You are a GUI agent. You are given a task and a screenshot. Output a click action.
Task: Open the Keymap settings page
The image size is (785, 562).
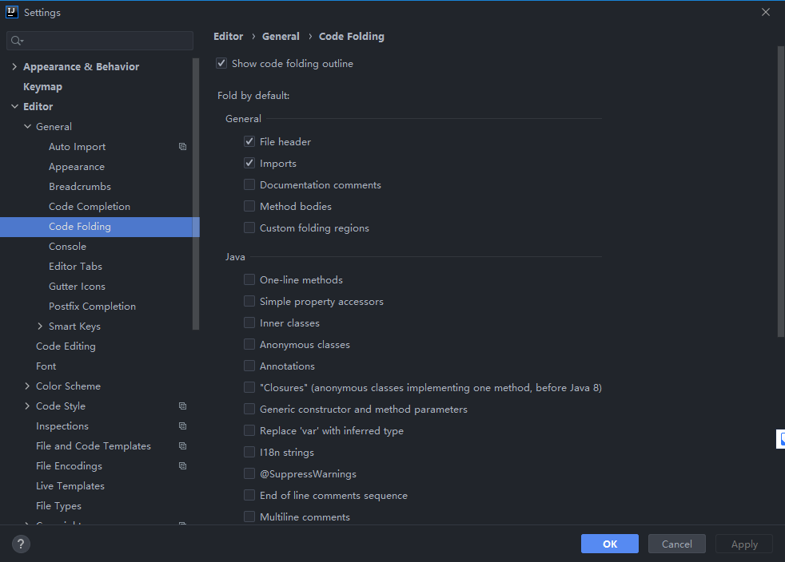pyautogui.click(x=42, y=87)
